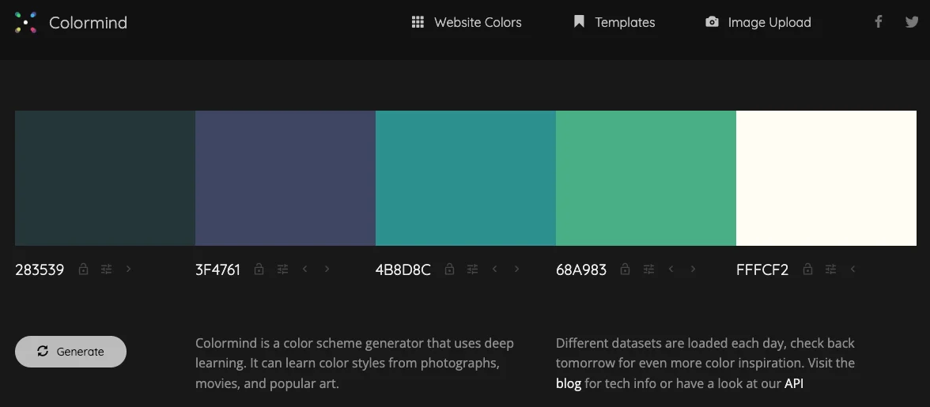
Task: Open the Facebook page icon
Action: point(878,22)
